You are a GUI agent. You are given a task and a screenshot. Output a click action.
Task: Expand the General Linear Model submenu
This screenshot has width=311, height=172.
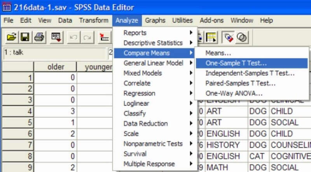coord(155,63)
